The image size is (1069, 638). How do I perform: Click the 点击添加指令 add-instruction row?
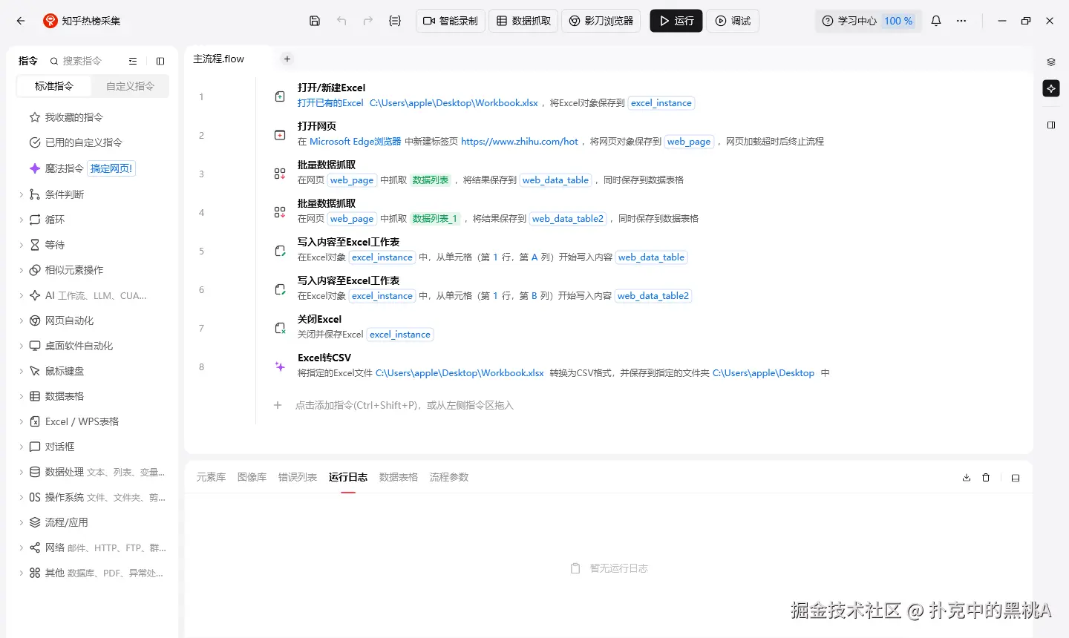(405, 405)
